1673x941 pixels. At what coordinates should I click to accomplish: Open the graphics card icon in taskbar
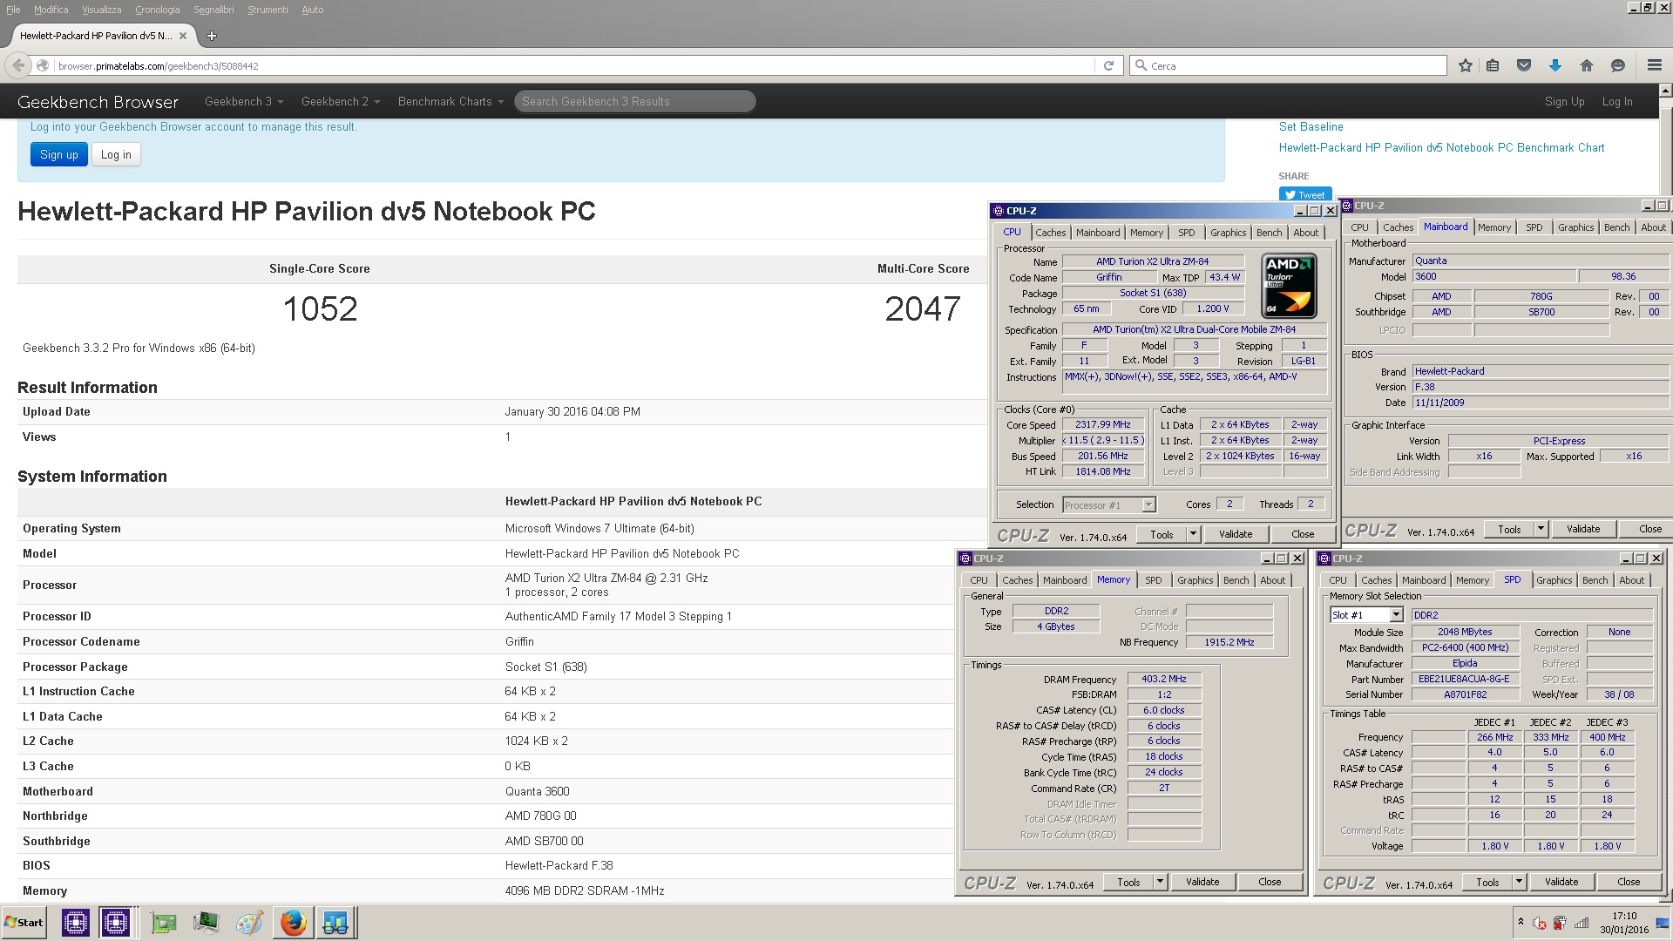164,922
